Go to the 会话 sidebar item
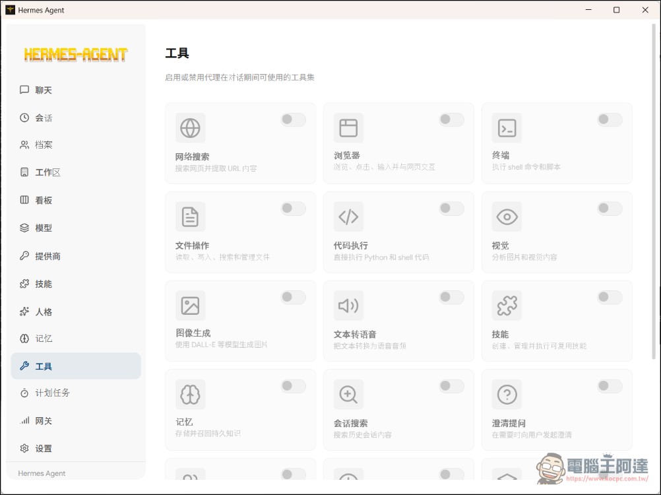Viewport: 661px width, 495px height. tap(76, 117)
